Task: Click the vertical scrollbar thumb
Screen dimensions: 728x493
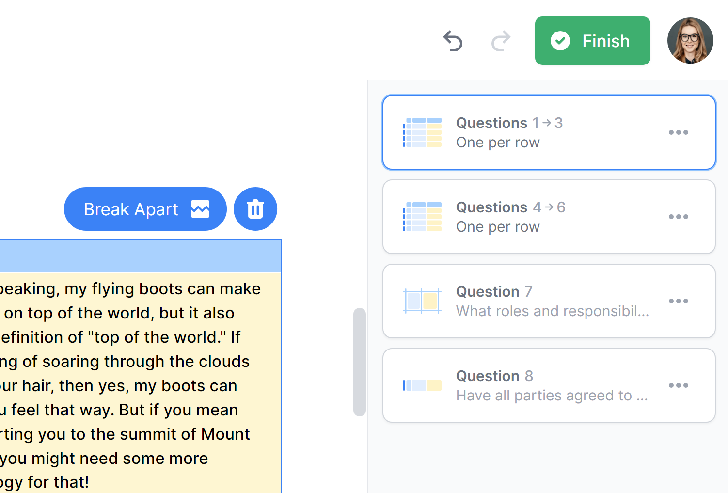Action: click(x=359, y=362)
